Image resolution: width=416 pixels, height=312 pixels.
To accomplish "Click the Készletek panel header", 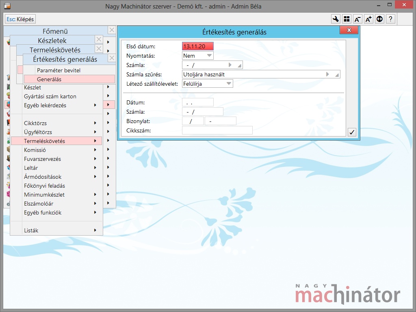I will 52,40.
